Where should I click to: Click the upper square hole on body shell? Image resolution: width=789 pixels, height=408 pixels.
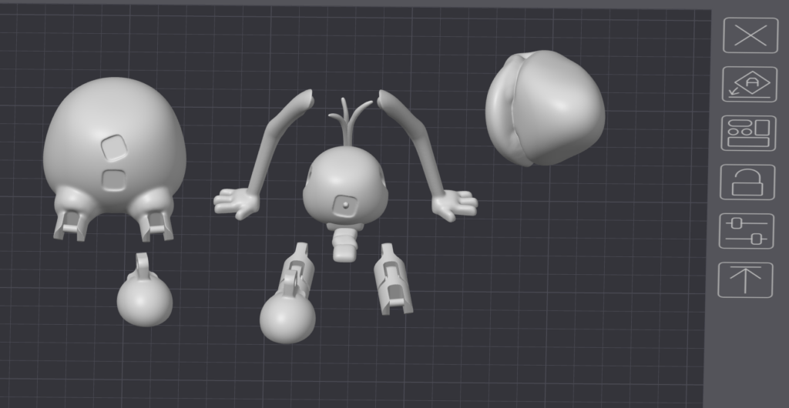tap(114, 146)
